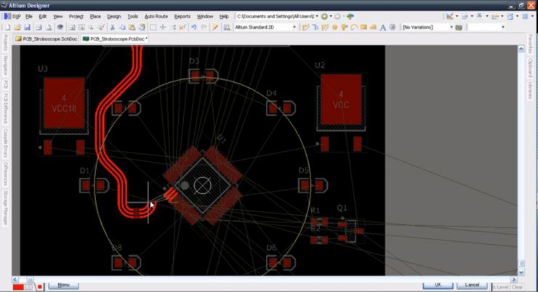Click the horizontal scrollbar right arrow

coord(513,280)
